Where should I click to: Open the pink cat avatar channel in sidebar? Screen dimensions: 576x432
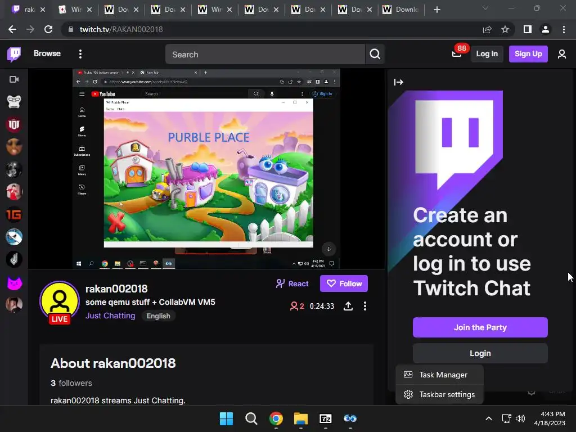click(14, 283)
